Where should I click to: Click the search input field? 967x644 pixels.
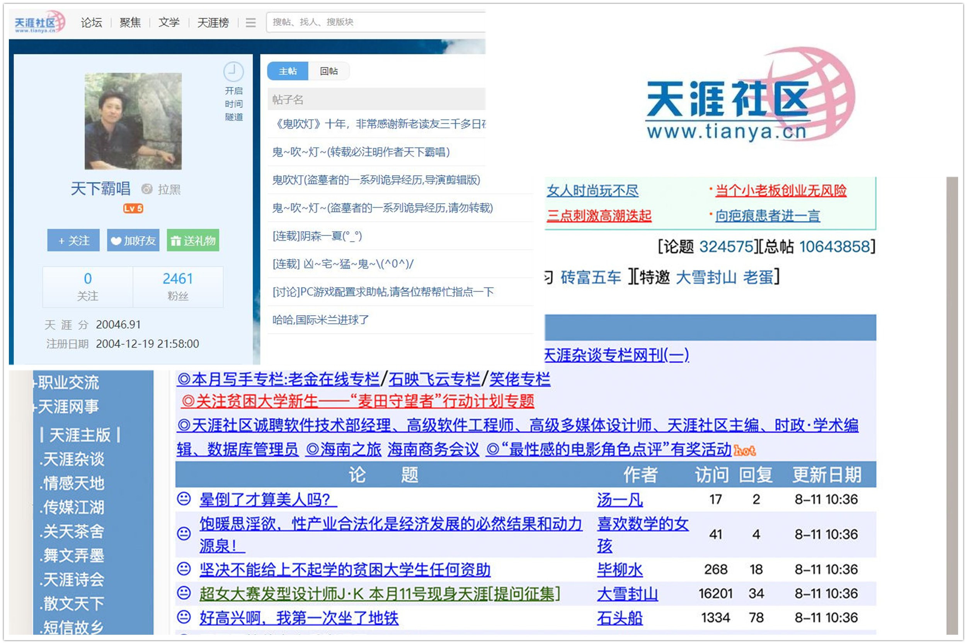tap(370, 22)
